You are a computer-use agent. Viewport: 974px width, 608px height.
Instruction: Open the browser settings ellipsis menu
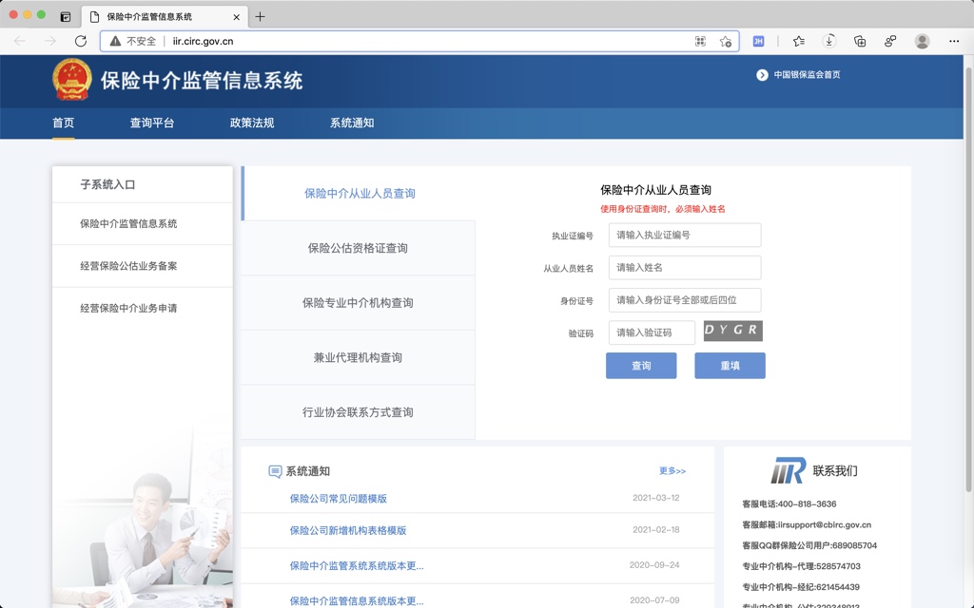954,41
